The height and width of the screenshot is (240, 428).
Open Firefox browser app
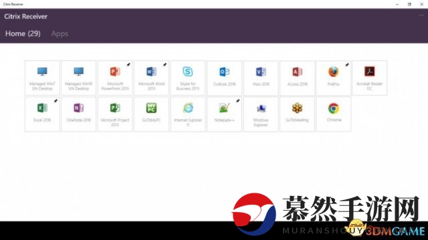333,78
